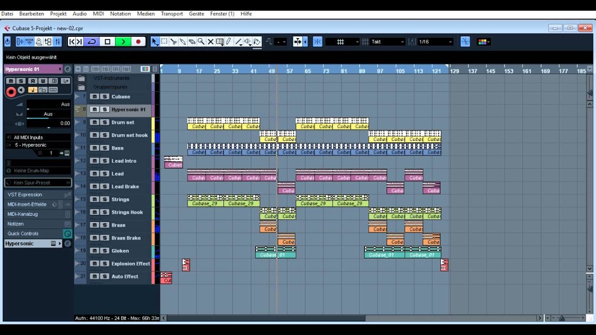This screenshot has height=335, width=596.
Task: Expand the MIDI-Insert-Effekte inspector section
Action: point(38,204)
